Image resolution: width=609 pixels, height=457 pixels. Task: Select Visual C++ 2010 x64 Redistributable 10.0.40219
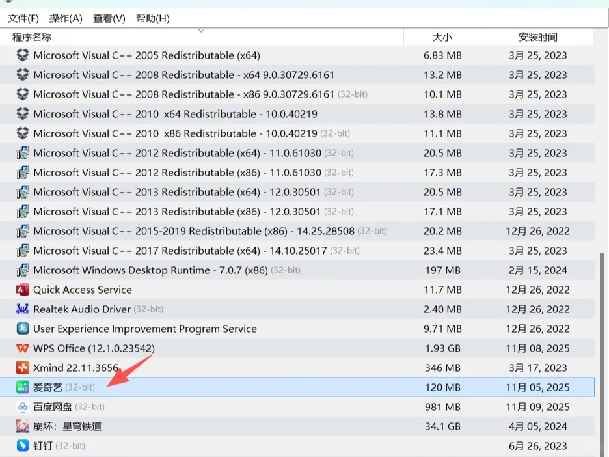[x=175, y=113]
